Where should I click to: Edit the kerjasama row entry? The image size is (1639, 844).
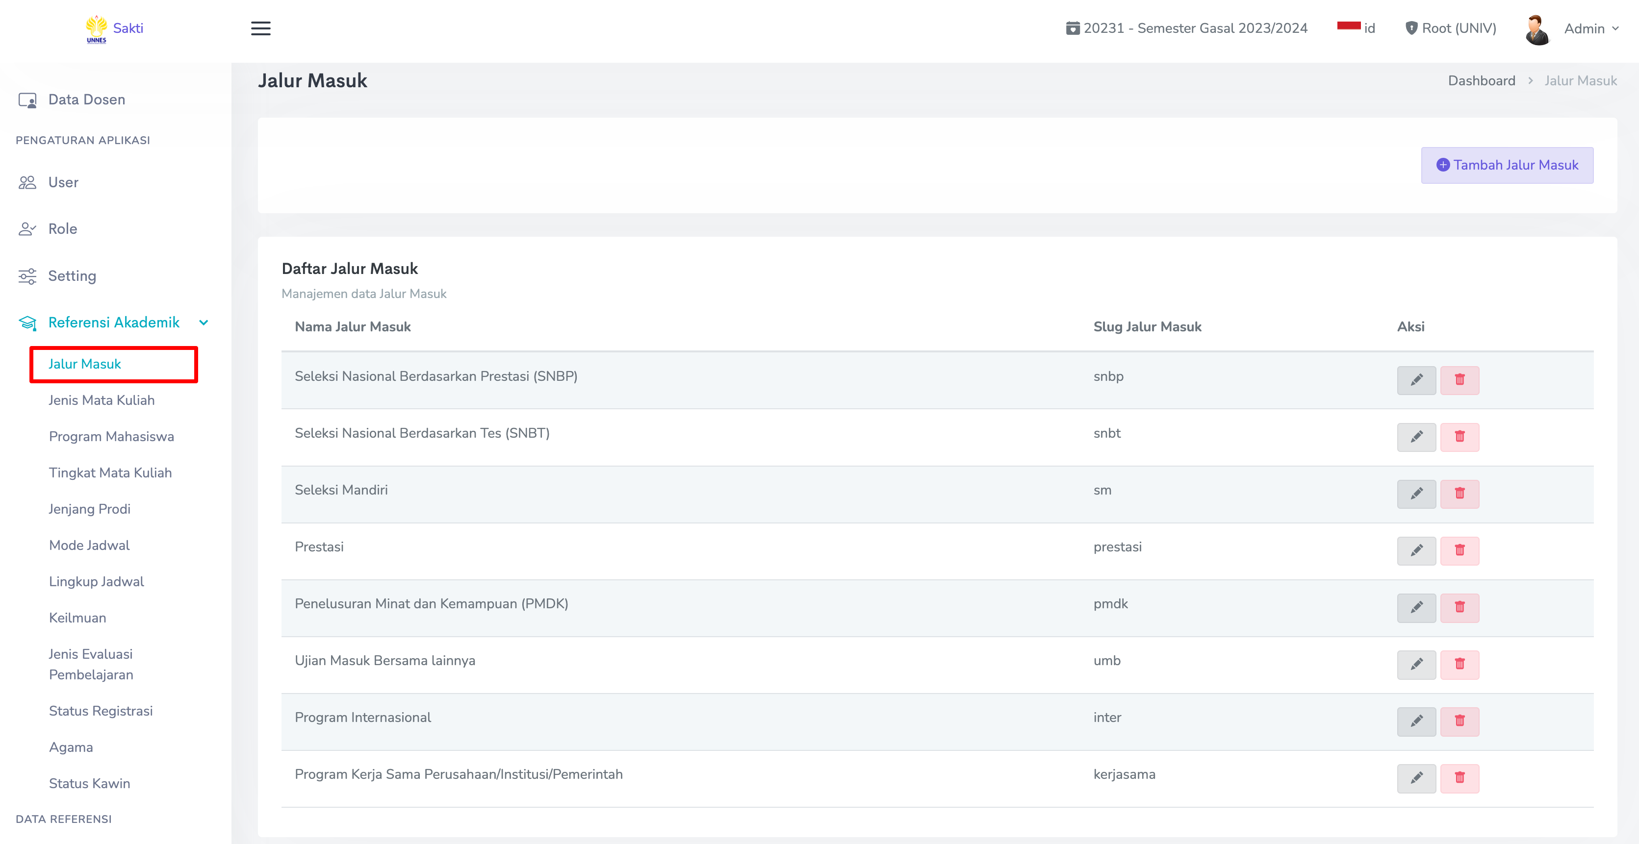pos(1416,778)
